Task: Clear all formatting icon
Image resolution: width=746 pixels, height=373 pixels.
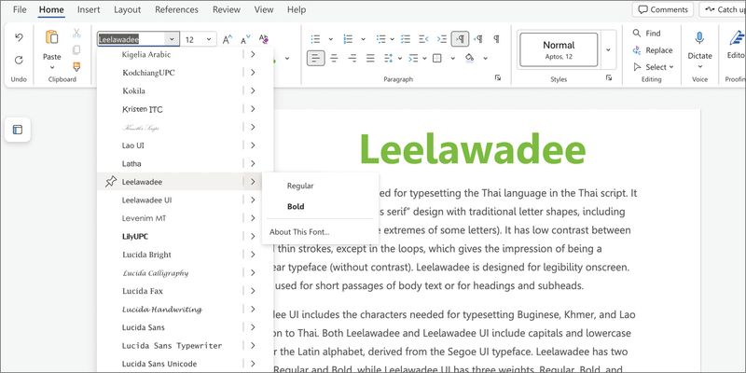Action: pyautogui.click(x=264, y=39)
